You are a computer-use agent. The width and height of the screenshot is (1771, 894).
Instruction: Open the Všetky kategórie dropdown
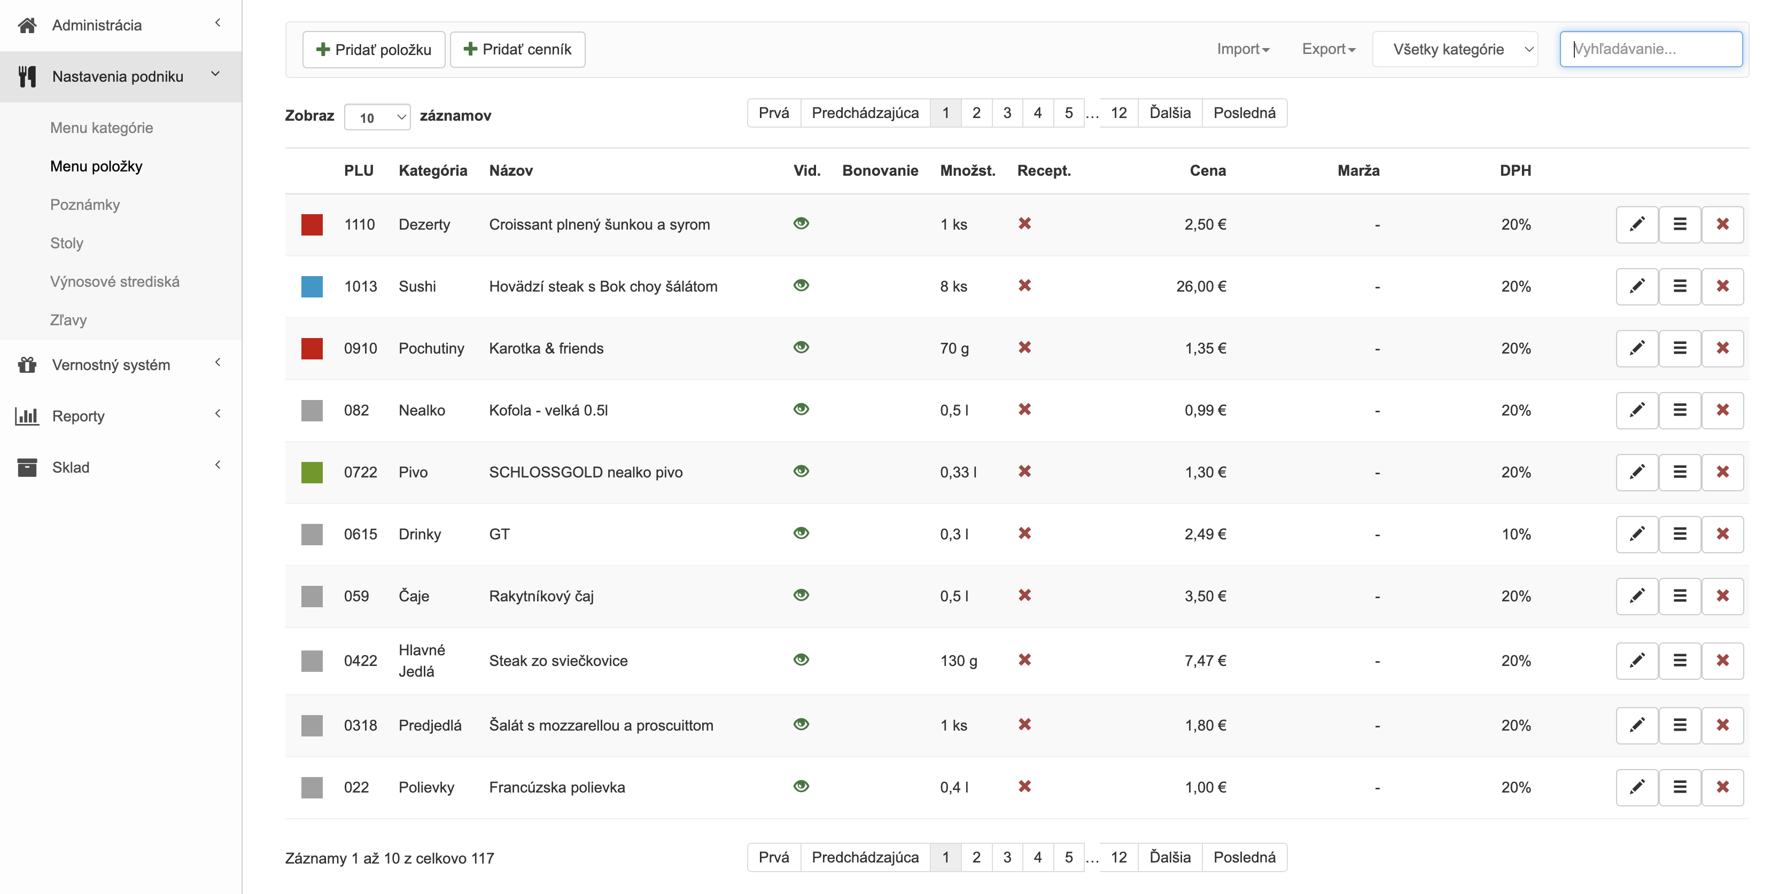click(1455, 50)
